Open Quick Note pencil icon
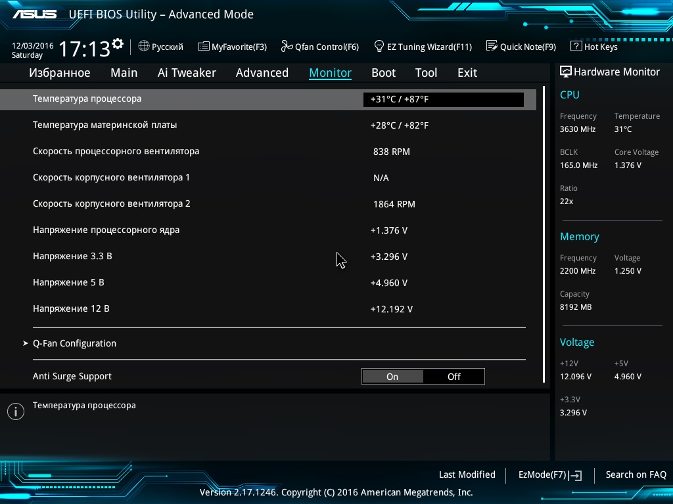673x504 pixels. pos(492,46)
